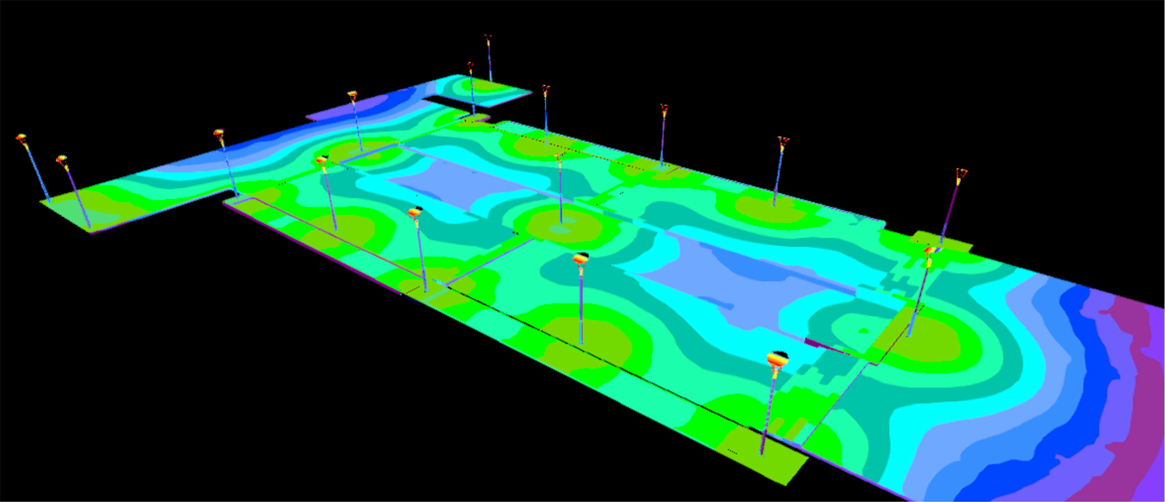Select the front-row lamp head left of the largest lamp
The width and height of the screenshot is (1165, 502).
point(581,259)
